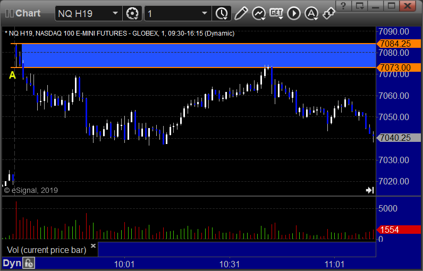Click the 7050.00 price axis label

point(394,117)
